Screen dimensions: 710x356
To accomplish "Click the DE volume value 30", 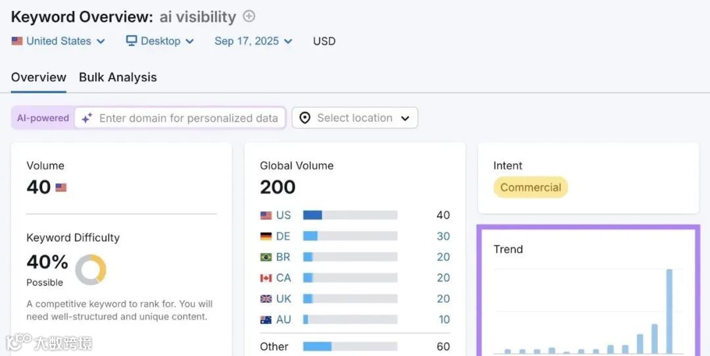I will coord(443,236).
